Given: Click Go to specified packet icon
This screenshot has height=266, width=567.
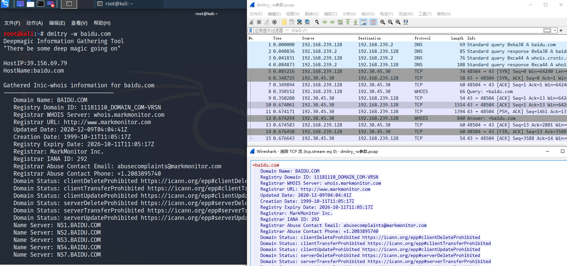Looking at the screenshot, I should (x=340, y=22).
